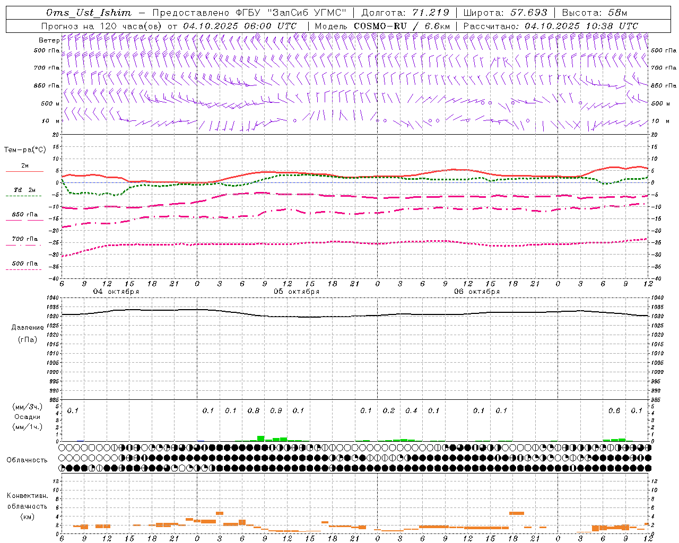679x543 pixels.
Task: Click the 0.9 precipitation value
Action: [x=276, y=411]
